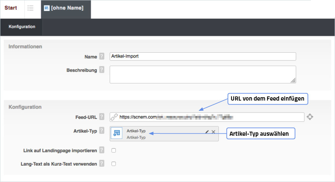Click help icon for Lang-Text als Kurz-Text
This screenshot has height=182, width=335.
point(102,164)
